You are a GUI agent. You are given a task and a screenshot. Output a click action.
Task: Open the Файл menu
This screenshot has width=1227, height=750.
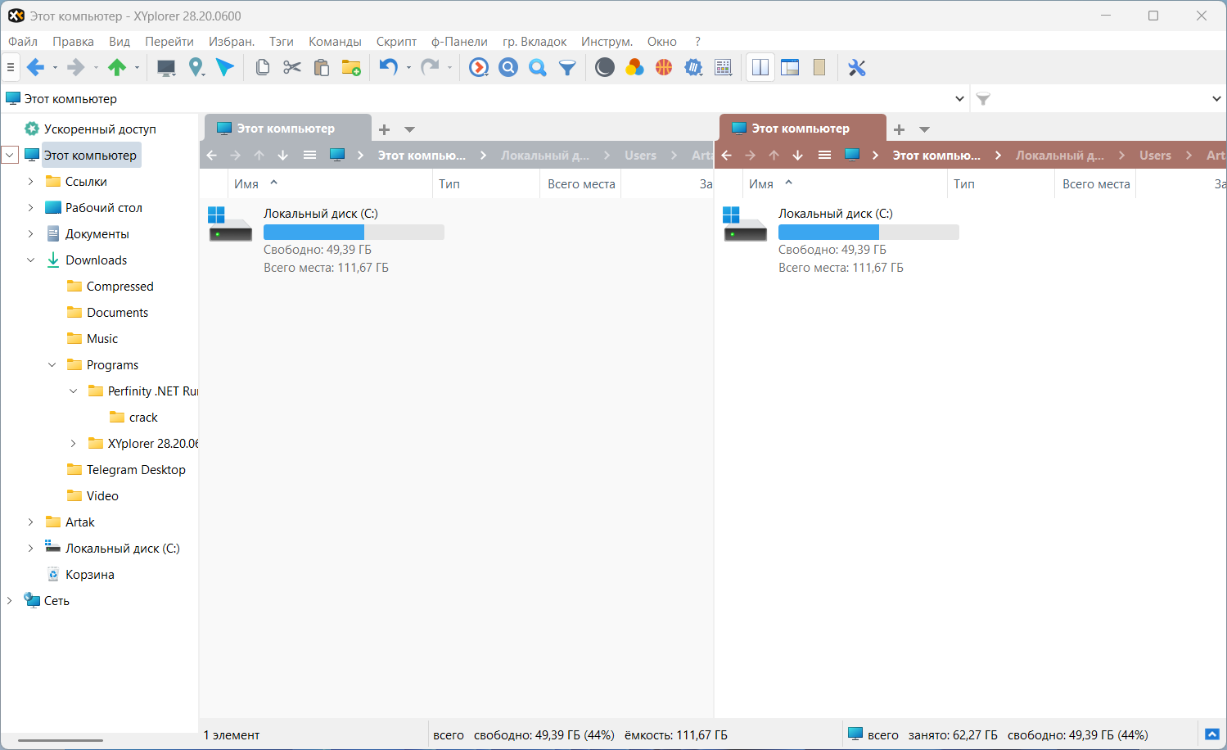point(23,42)
